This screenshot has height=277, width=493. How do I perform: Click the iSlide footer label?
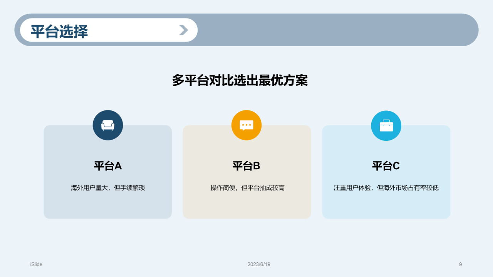(36, 264)
